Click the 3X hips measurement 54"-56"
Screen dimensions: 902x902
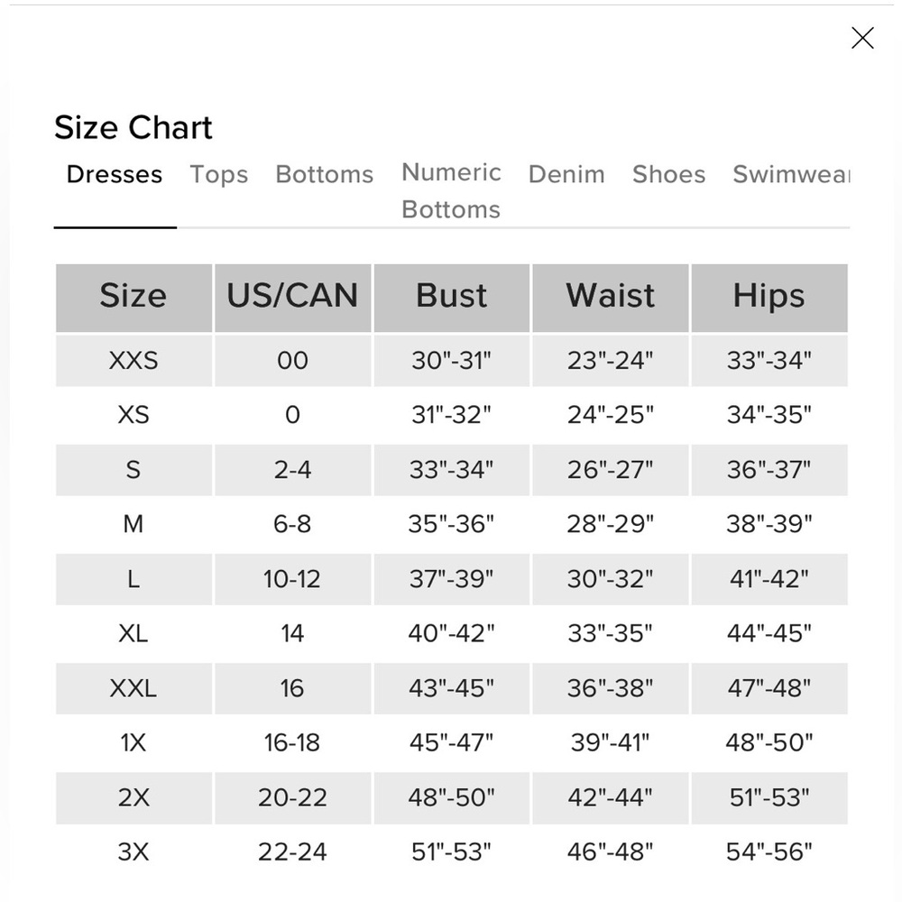click(769, 851)
